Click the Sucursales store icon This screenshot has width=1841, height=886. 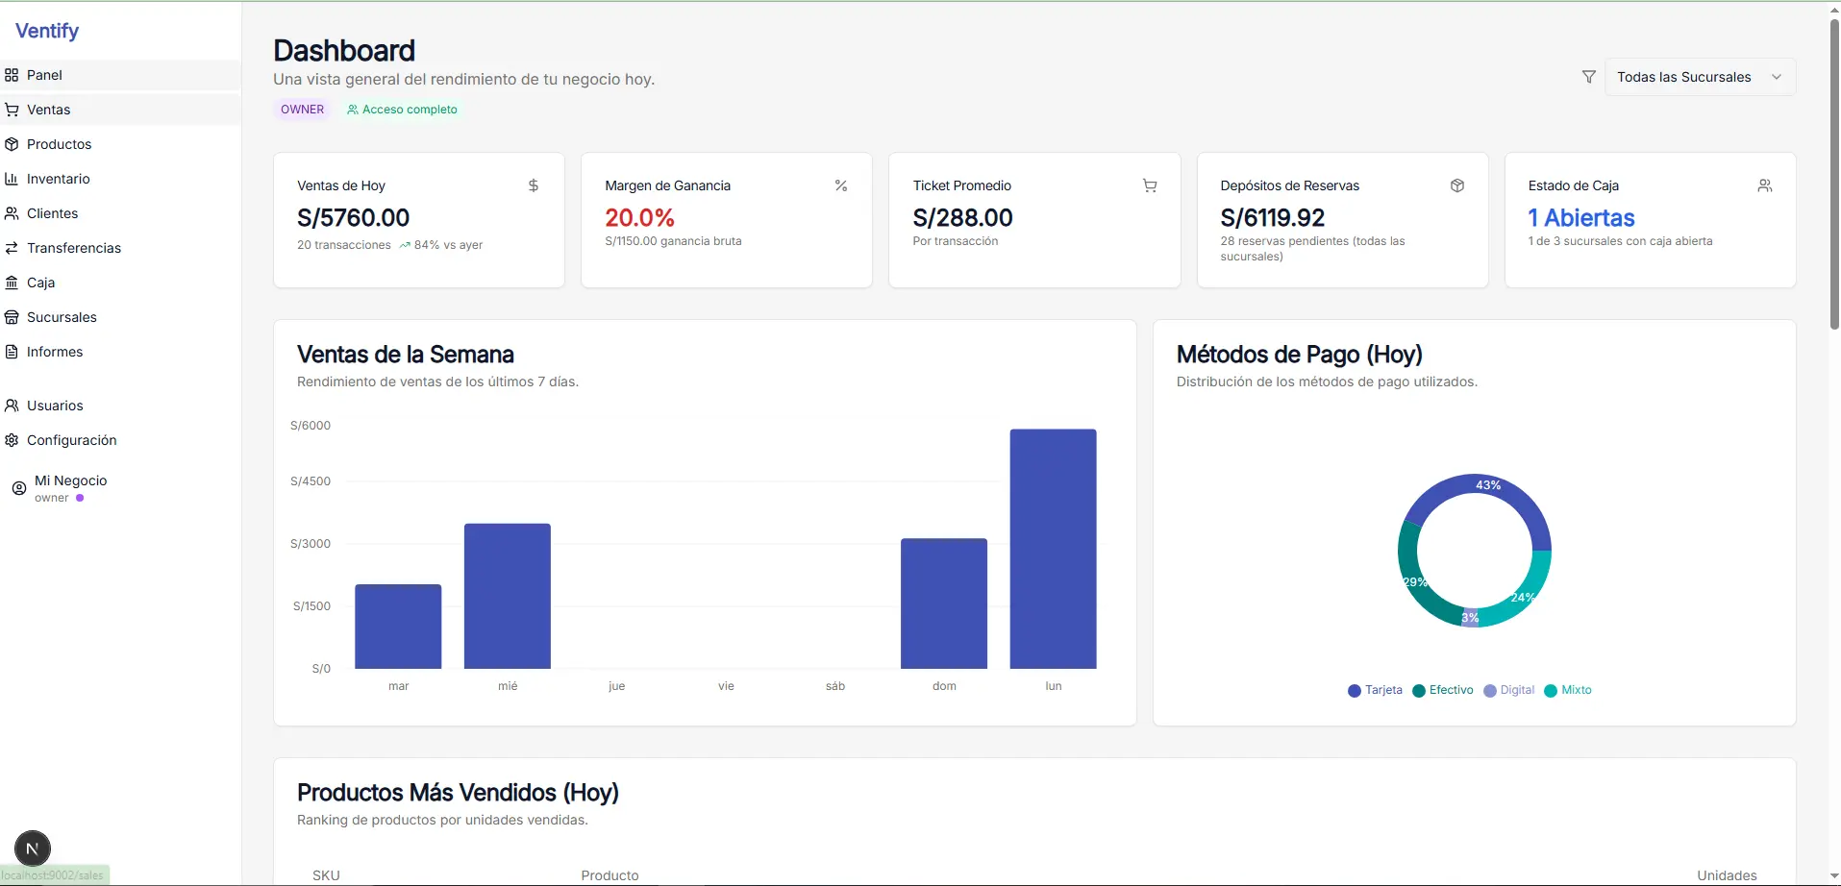(12, 317)
